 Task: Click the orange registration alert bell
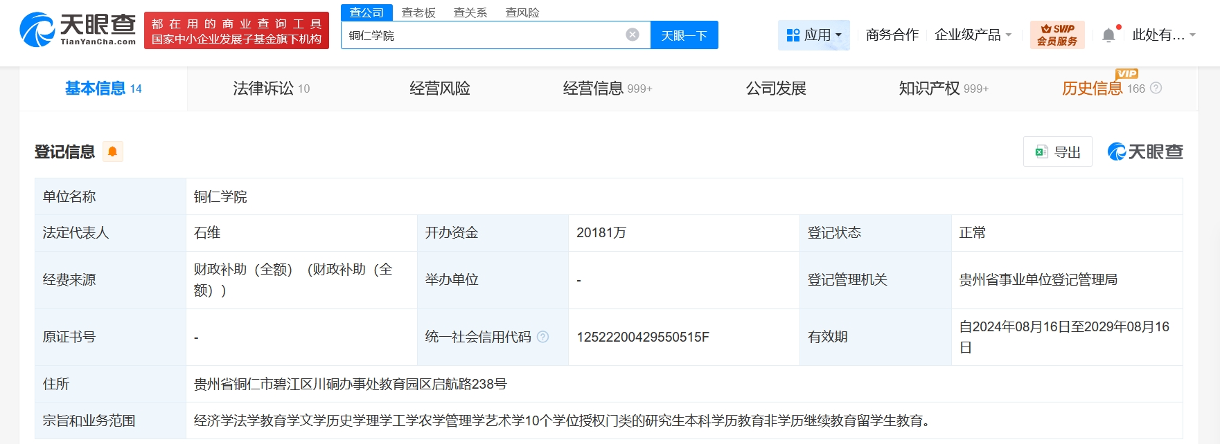112,151
